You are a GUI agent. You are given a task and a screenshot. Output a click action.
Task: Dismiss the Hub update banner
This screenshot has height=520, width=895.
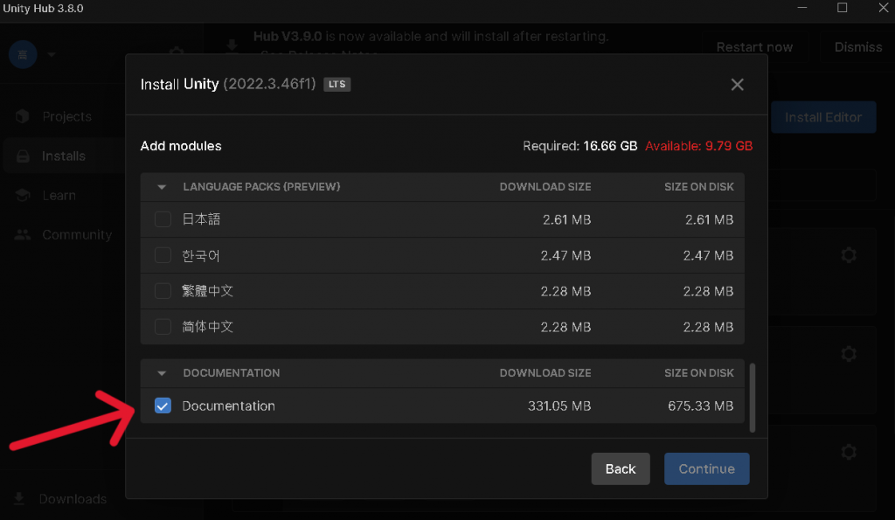(858, 47)
